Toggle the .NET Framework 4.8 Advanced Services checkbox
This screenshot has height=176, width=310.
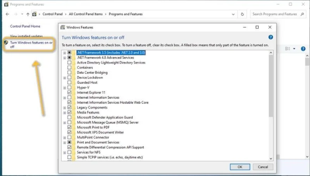coord(69,57)
